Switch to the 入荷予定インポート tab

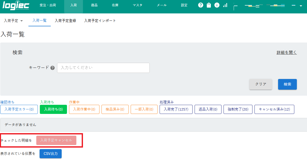pos(100,21)
